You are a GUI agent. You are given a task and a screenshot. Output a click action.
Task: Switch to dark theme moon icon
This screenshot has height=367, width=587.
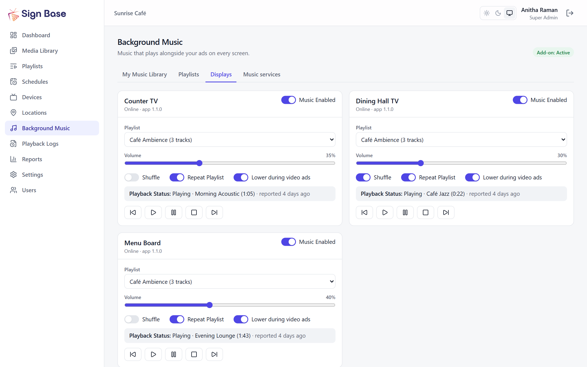pos(498,13)
